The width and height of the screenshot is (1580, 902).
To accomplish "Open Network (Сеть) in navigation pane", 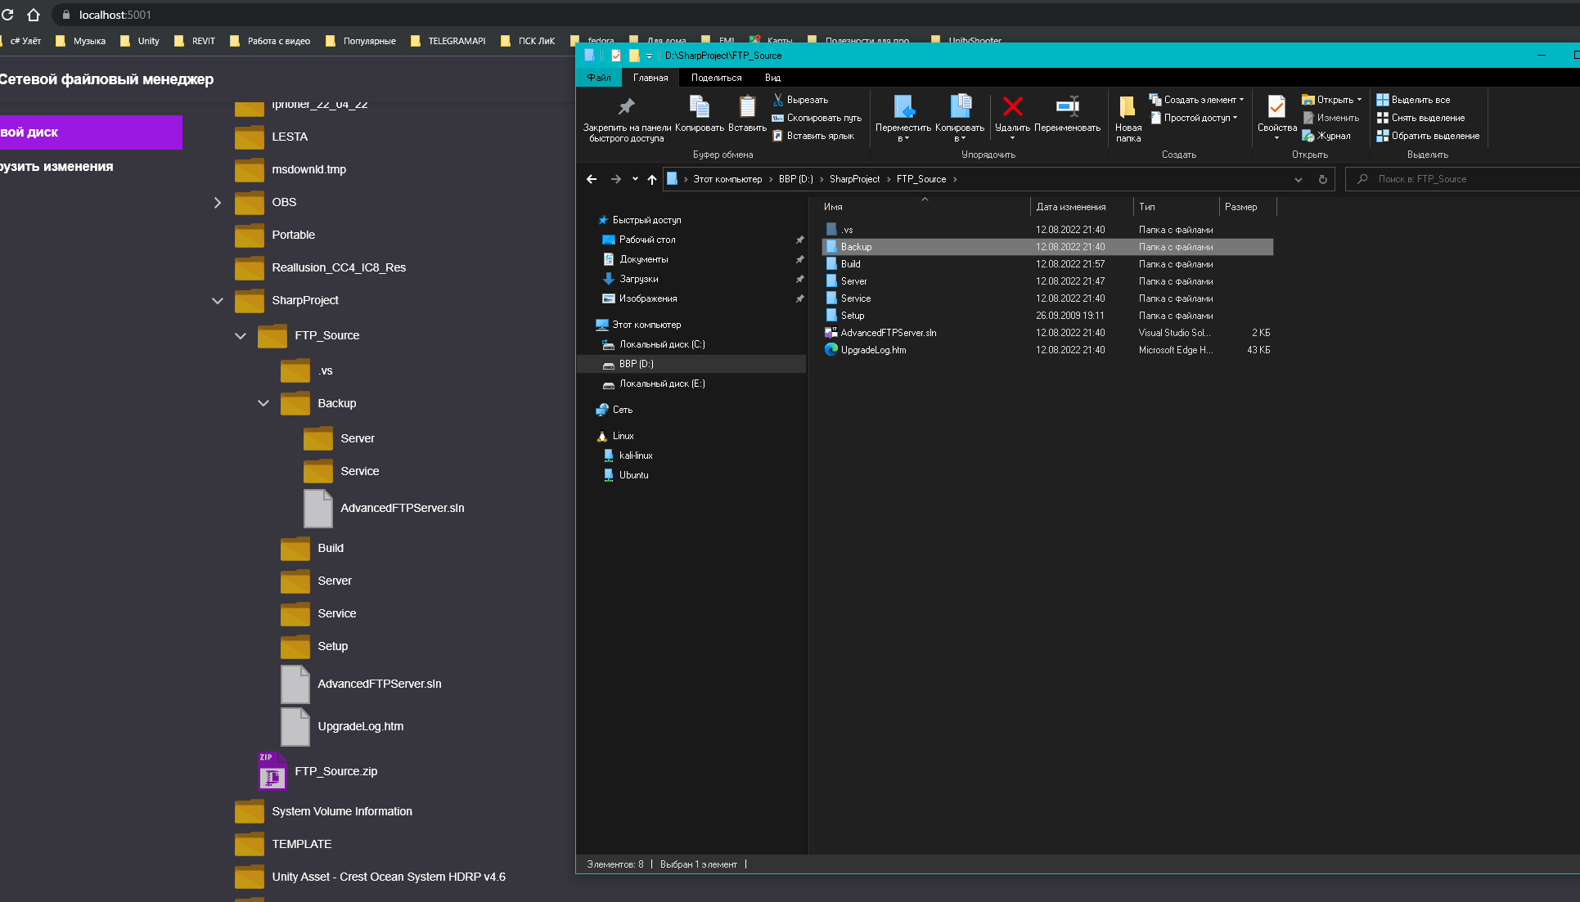I will 622,410.
